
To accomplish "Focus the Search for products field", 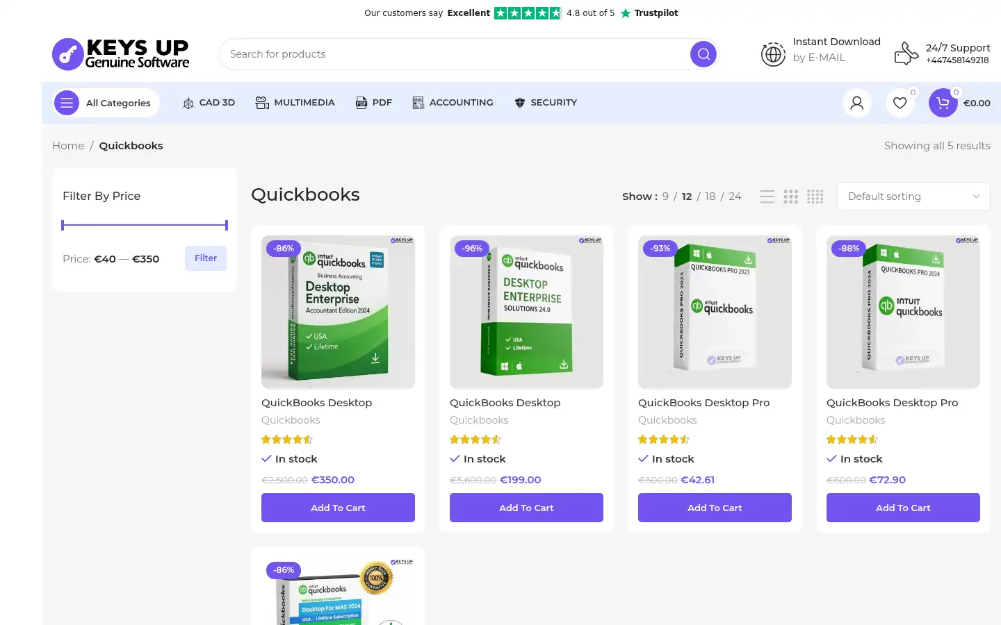I will click(455, 54).
